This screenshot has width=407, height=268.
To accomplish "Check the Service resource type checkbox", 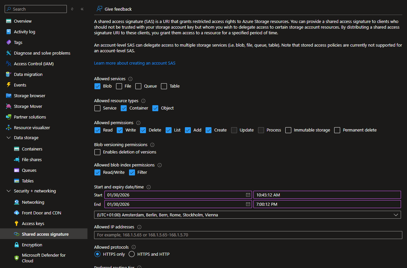I will coord(97,108).
